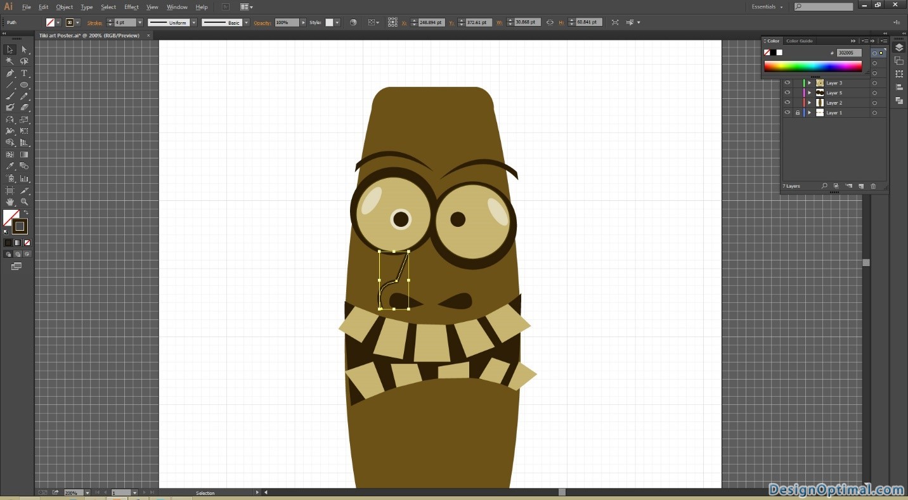Expand Layer 1 disclosure triangle
Screen dimensions: 908x500
(809, 113)
